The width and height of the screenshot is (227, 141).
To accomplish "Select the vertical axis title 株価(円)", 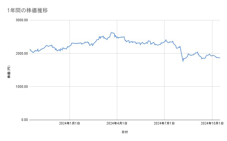I will [9, 72].
